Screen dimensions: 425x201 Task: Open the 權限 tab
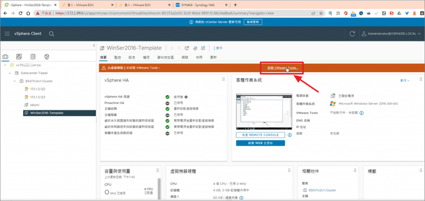146,57
